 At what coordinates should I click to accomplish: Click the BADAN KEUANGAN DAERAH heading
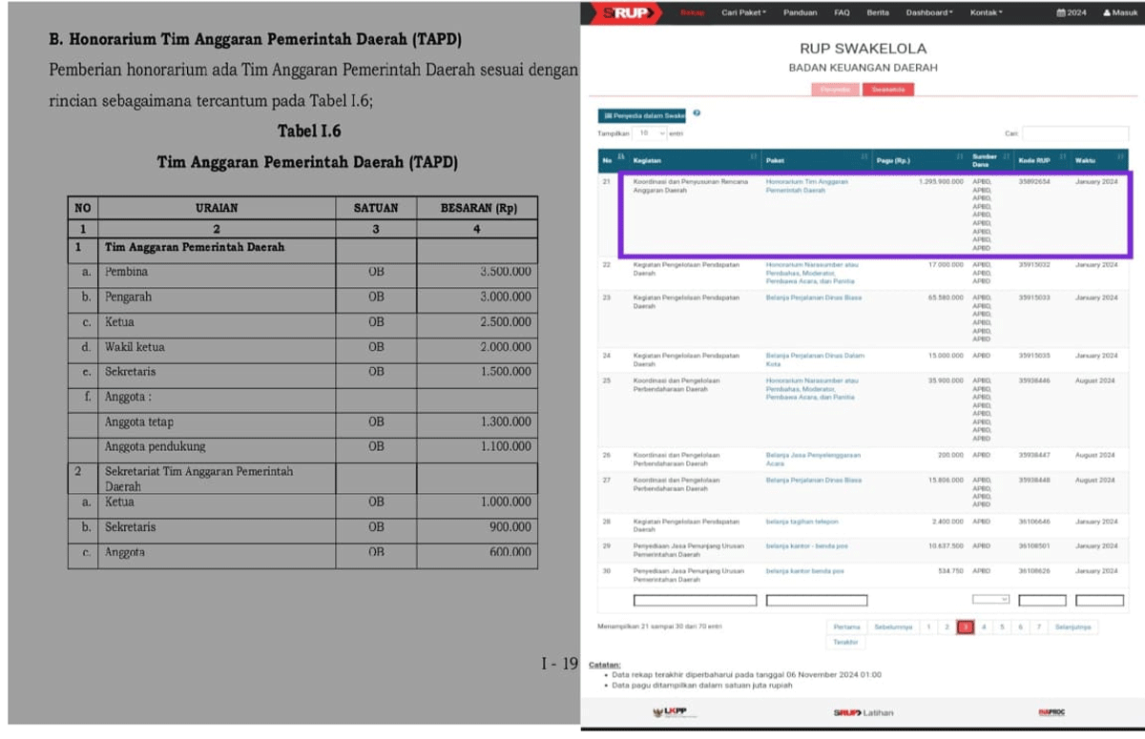click(863, 68)
